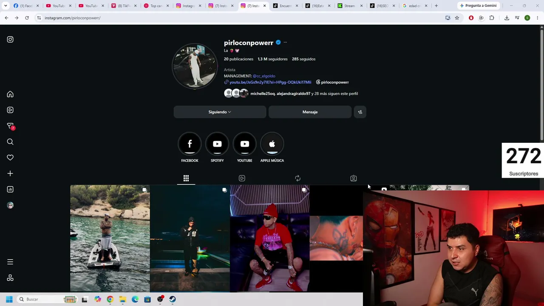This screenshot has height=306, width=544.
Task: Open Chrome downloads icon
Action: (x=507, y=18)
